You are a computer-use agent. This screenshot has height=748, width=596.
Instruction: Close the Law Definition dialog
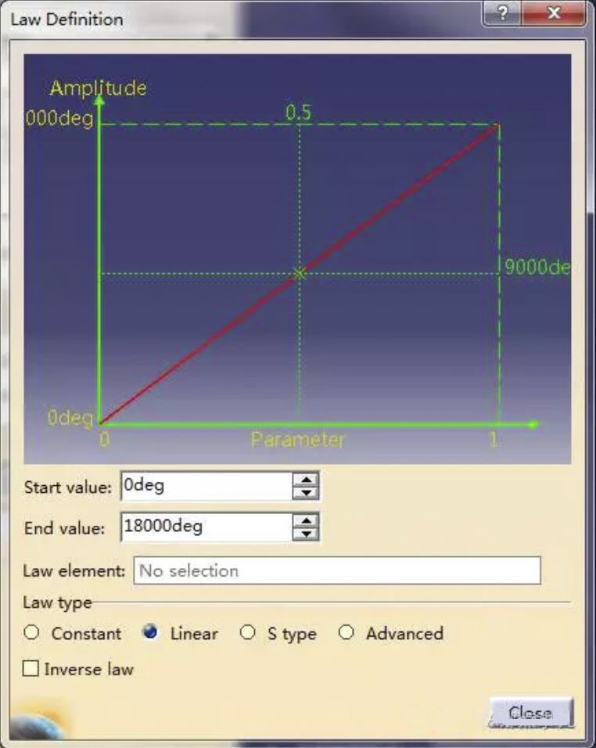(530, 713)
